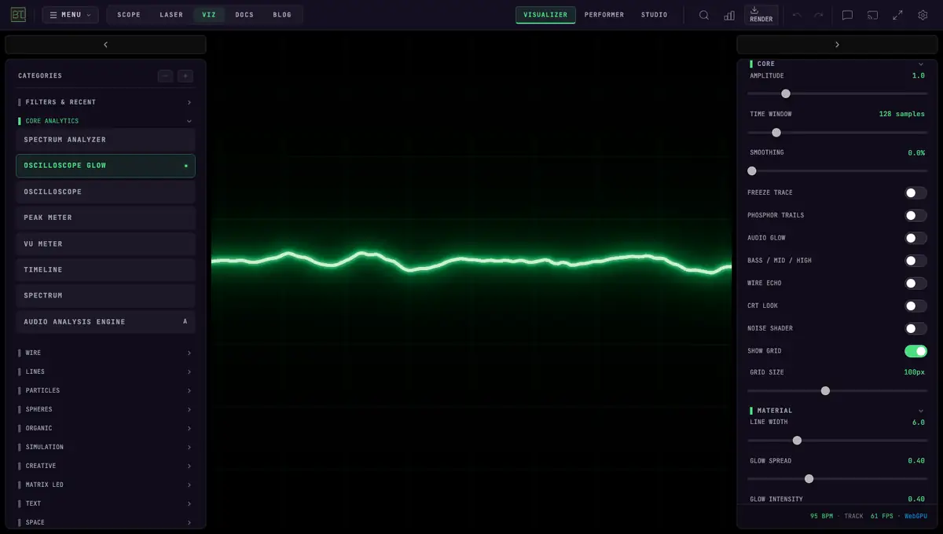Enable Wire Echo toggle
This screenshot has width=943, height=534.
915,283
